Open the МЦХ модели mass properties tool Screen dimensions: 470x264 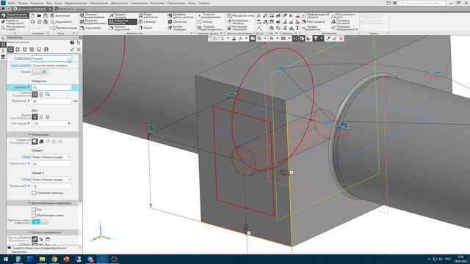[314, 22]
